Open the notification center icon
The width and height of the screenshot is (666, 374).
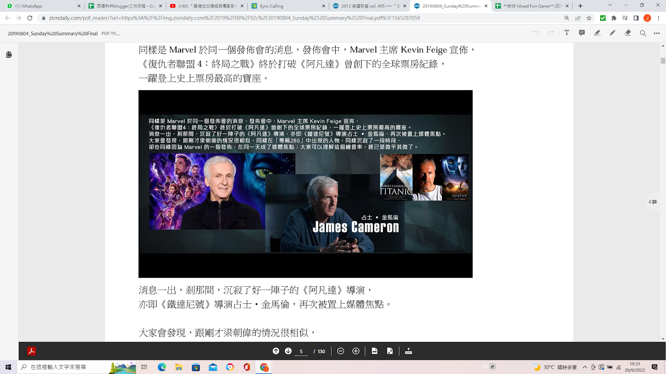(655, 367)
